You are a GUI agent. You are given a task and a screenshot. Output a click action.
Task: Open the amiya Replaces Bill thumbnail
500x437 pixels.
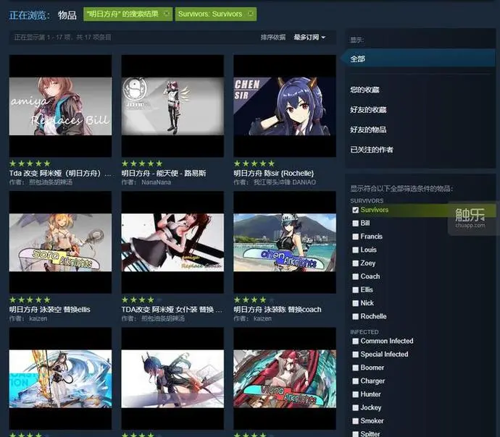pos(61,106)
